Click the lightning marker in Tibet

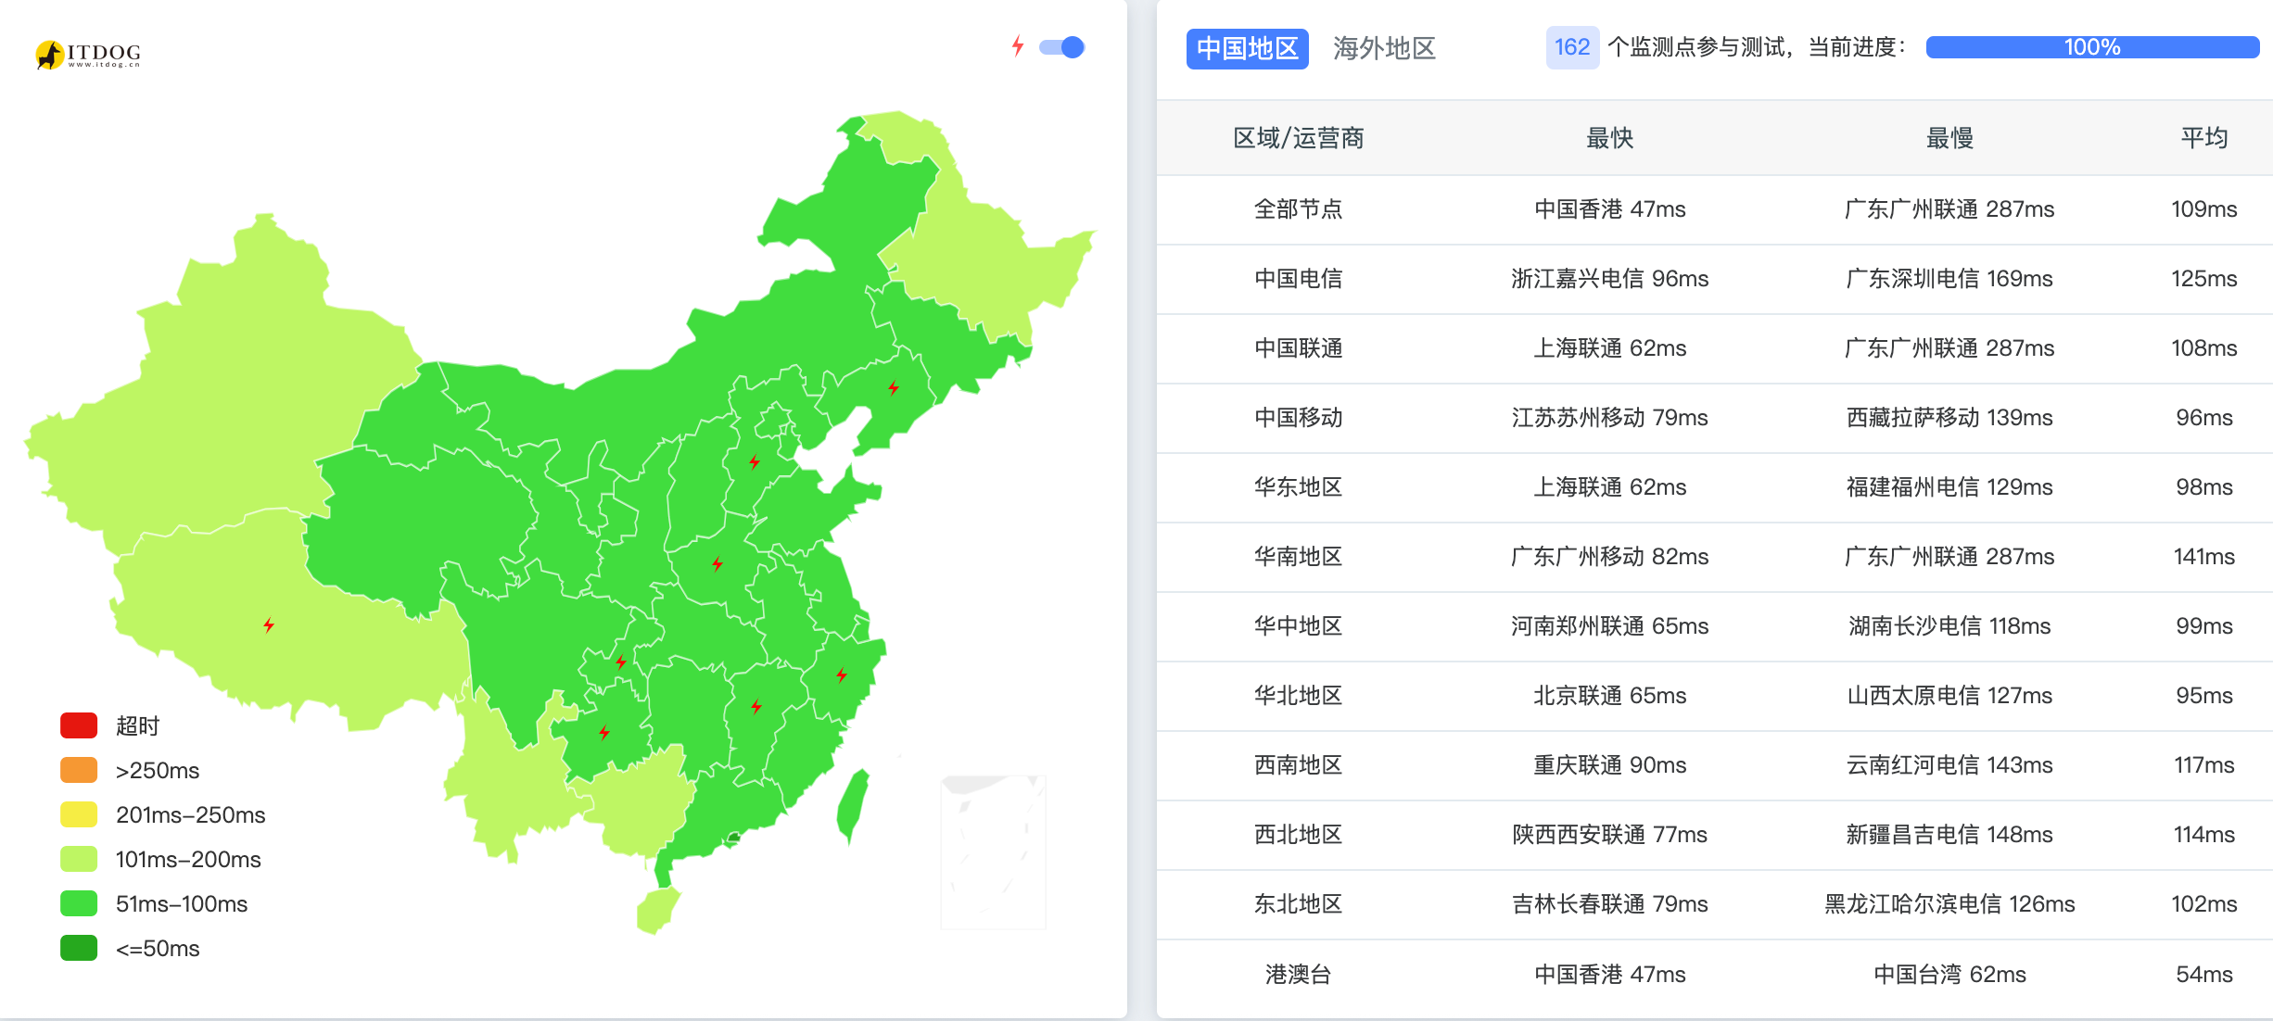pyautogui.click(x=269, y=625)
